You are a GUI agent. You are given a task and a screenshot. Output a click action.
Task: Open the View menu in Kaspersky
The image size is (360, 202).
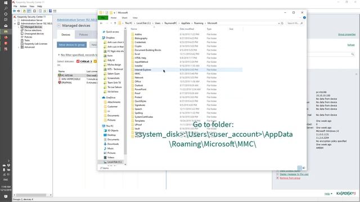coord(32,6)
